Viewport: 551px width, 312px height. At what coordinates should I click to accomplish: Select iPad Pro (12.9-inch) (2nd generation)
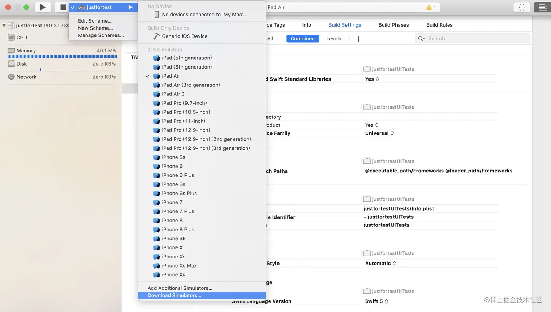[202, 139]
